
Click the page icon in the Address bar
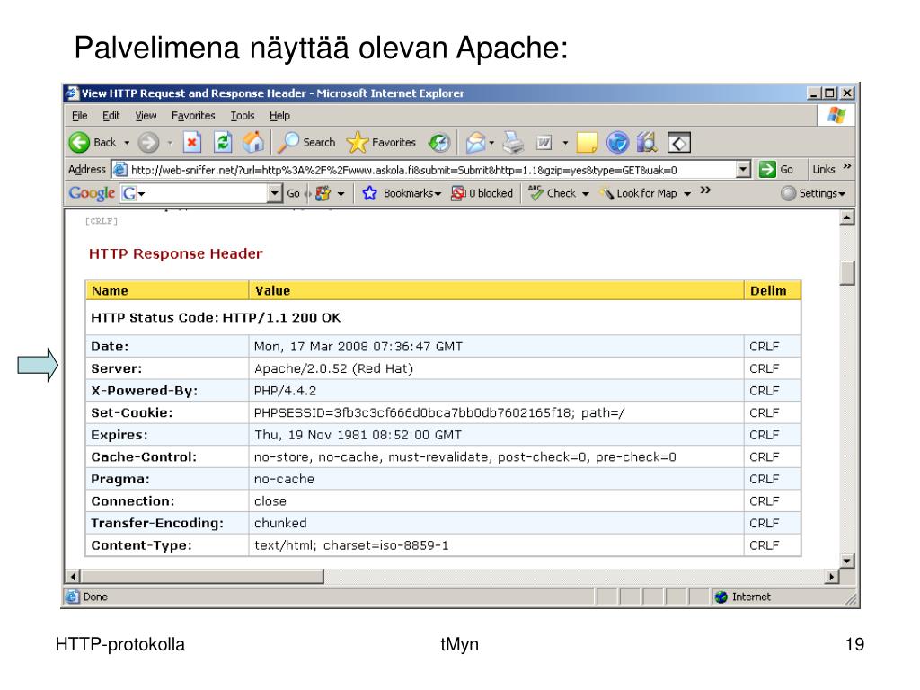coord(120,170)
